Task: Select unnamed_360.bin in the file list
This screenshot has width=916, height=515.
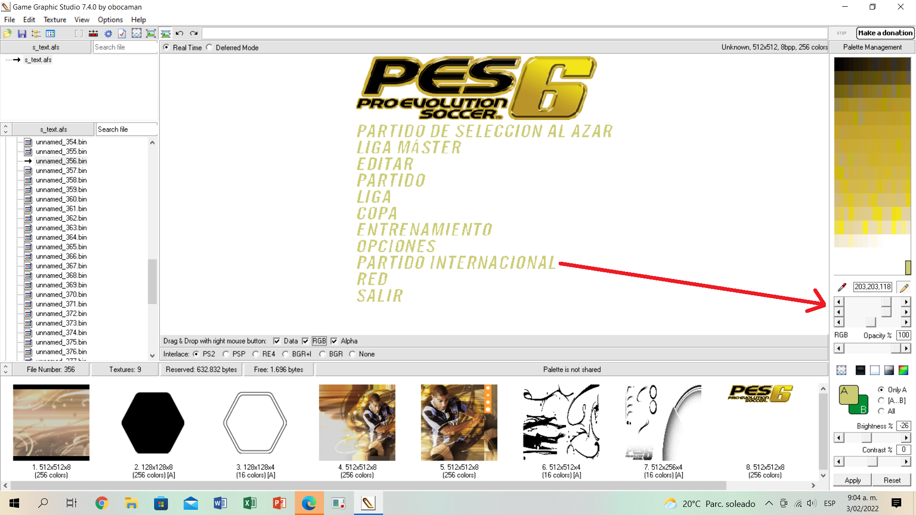Action: pos(61,199)
